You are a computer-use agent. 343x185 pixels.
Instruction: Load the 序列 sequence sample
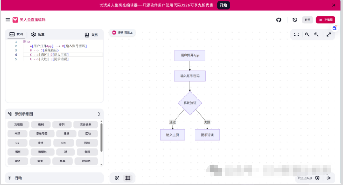(62, 124)
